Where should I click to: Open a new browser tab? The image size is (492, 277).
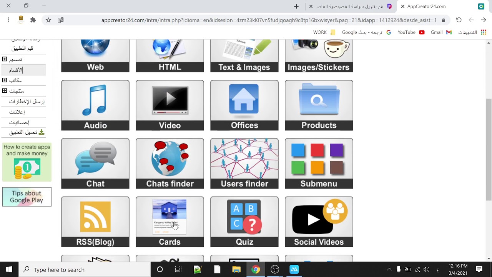pyautogui.click(x=296, y=7)
